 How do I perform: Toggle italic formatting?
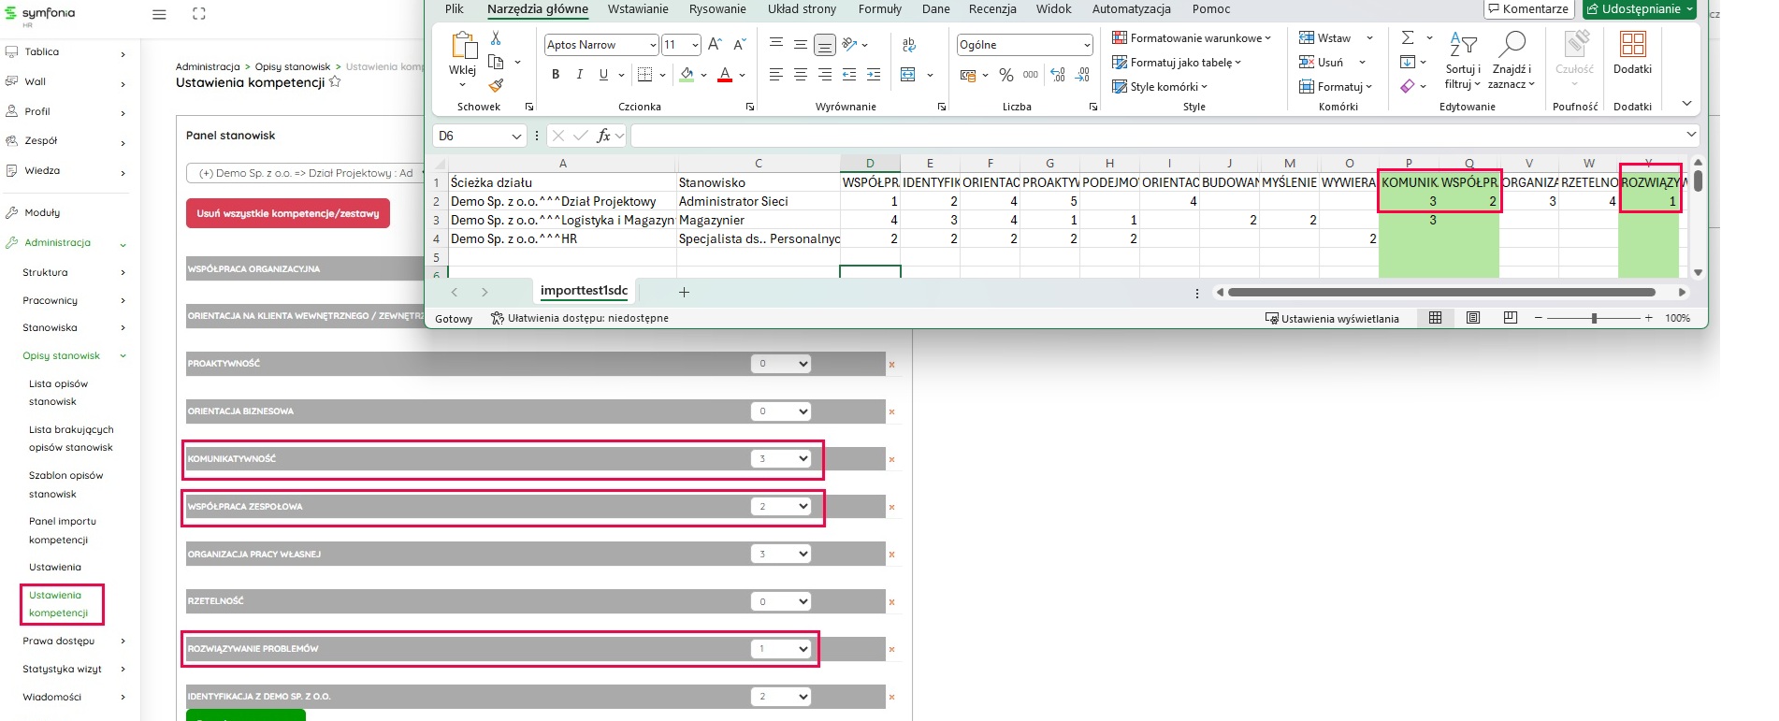pos(580,75)
